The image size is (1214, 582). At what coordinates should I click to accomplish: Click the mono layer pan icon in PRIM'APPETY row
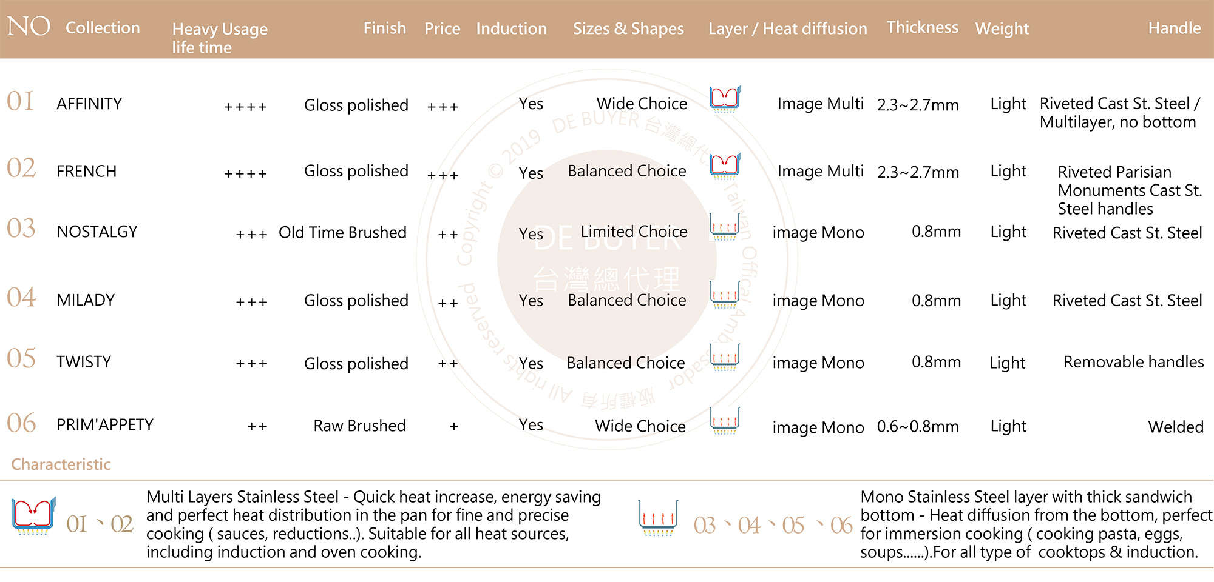point(725,421)
